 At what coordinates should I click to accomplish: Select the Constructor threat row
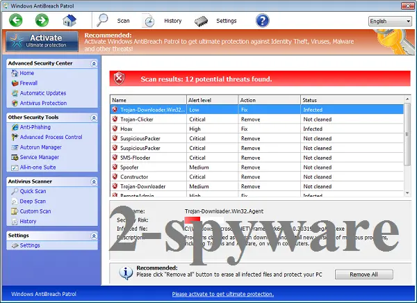click(x=257, y=177)
